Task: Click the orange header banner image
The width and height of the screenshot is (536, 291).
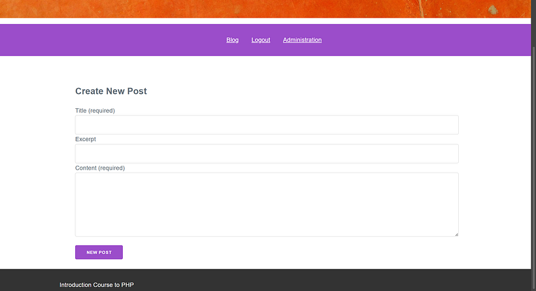Action: point(265,9)
